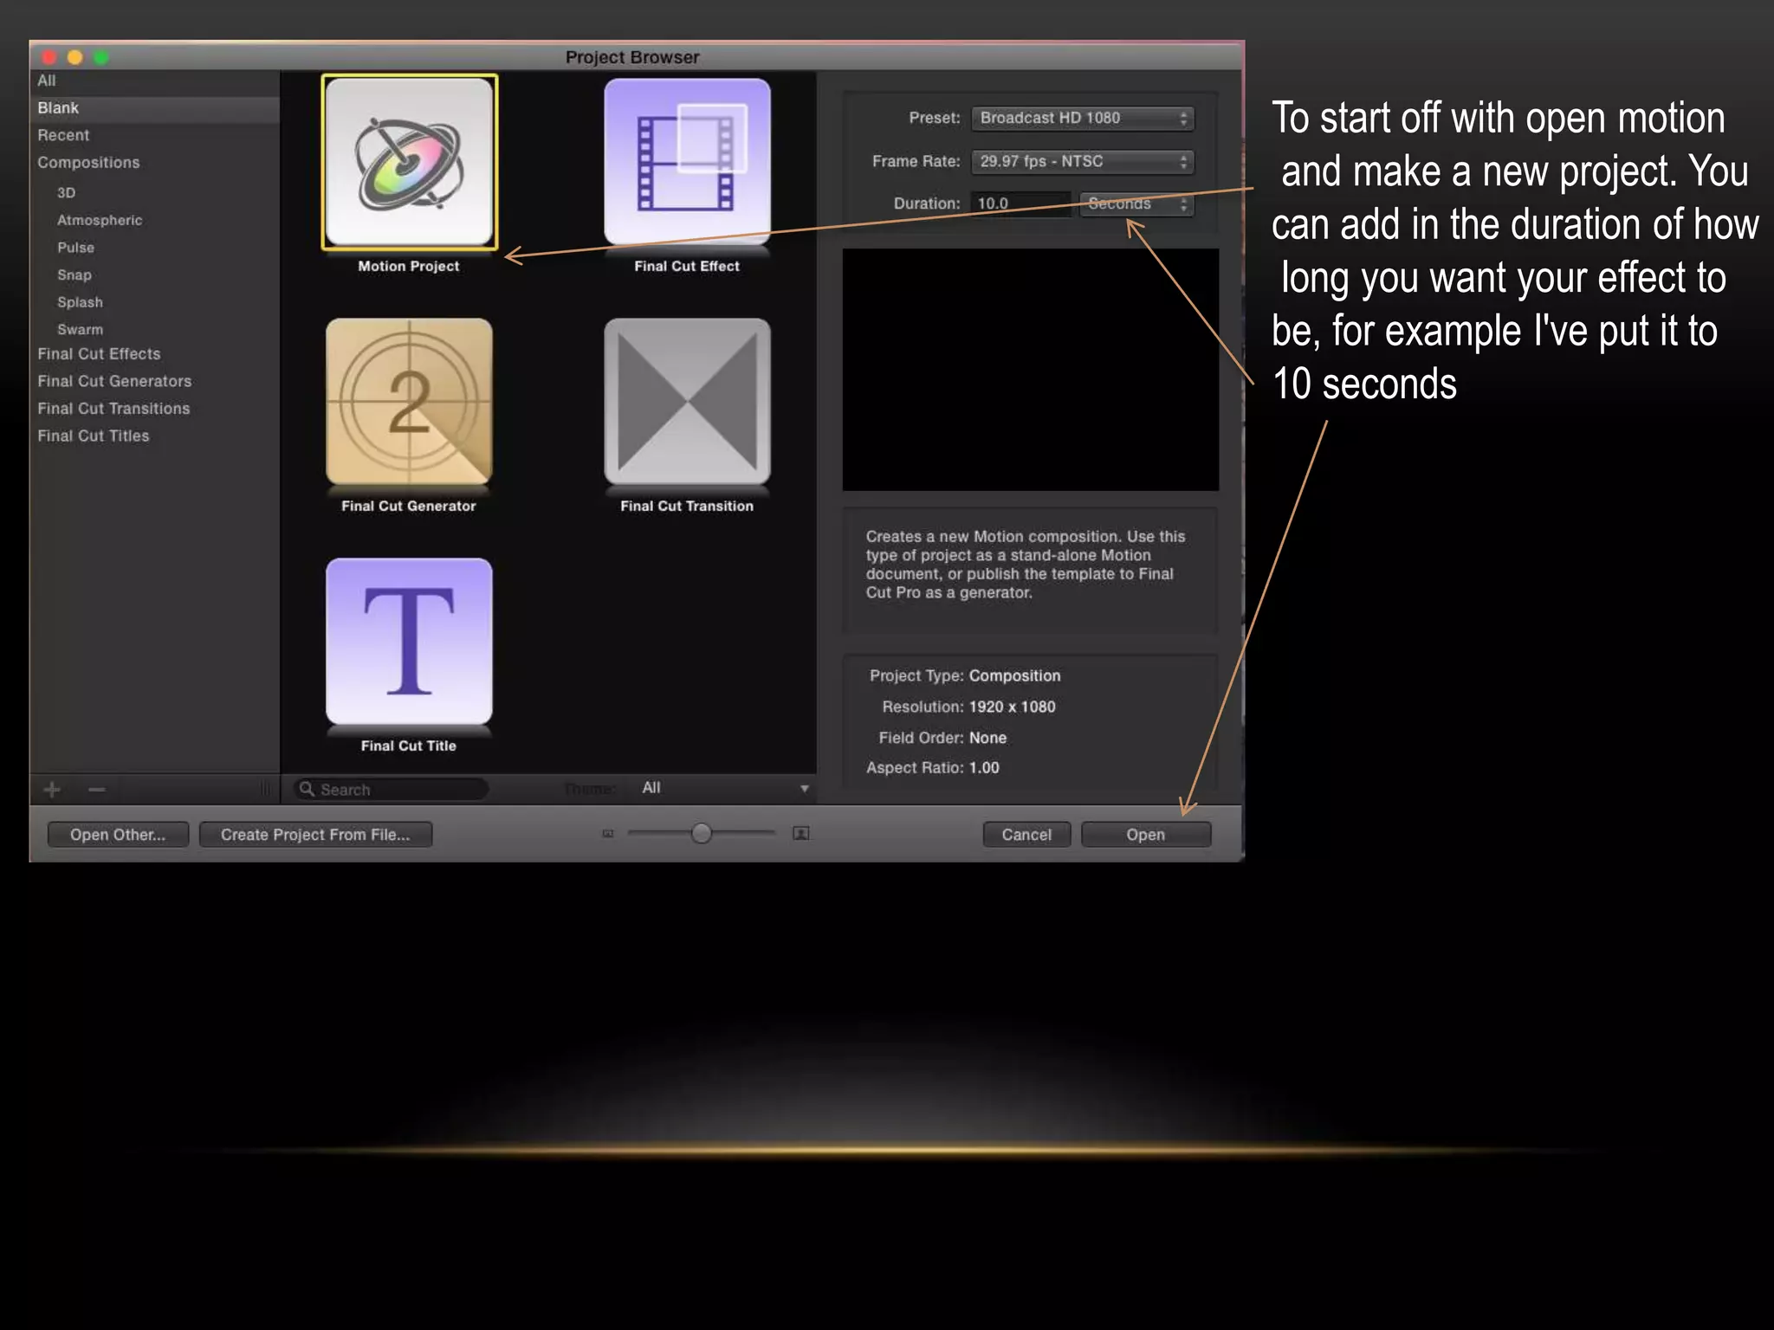Viewport: 1774px width, 1330px height.
Task: Click the small thumbnail size icon
Action: 608,834
